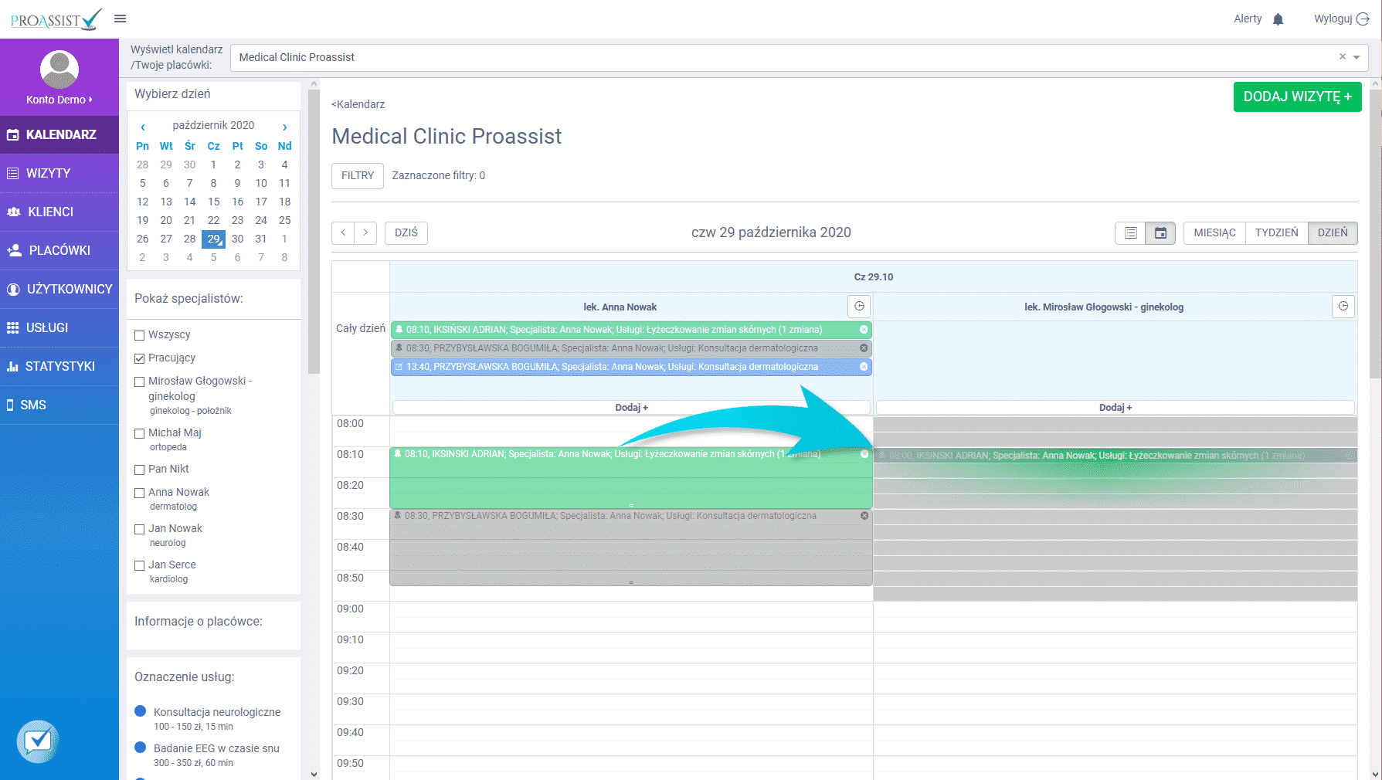Check the Wszyscy checkbox
The height and width of the screenshot is (780, 1382).
pos(140,335)
